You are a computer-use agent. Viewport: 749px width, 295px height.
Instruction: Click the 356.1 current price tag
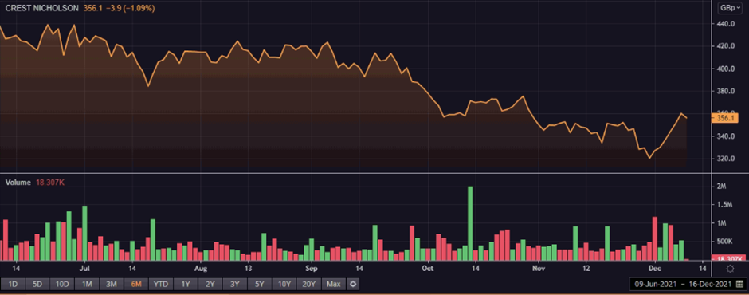click(x=725, y=118)
